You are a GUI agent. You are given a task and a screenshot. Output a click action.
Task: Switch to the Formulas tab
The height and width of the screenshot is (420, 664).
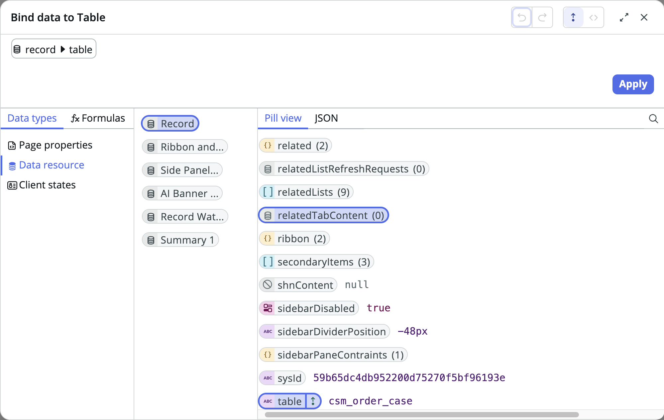coord(98,118)
